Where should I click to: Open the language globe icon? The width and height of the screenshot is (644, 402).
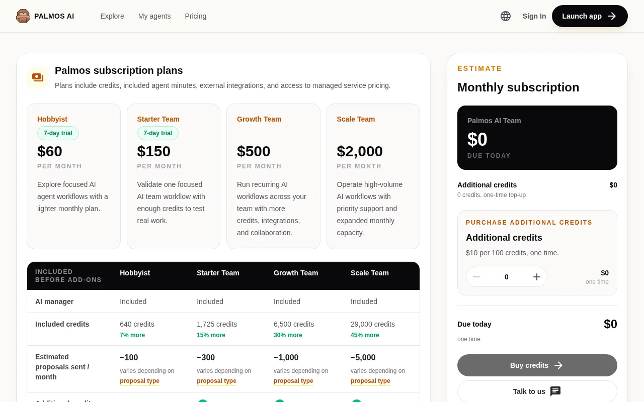pos(506,16)
